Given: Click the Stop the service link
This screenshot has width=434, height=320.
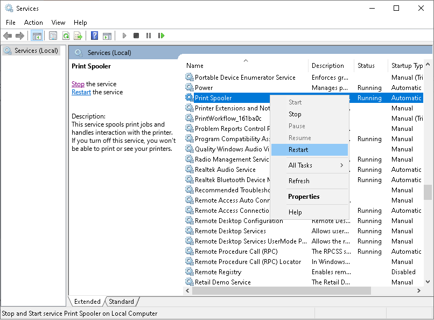Looking at the screenshot, I should click(x=78, y=84).
